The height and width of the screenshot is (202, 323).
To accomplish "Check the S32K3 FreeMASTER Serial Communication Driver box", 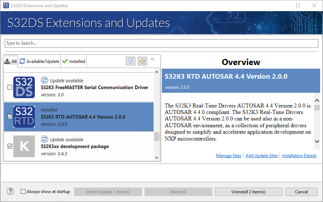I will pos(10,87).
